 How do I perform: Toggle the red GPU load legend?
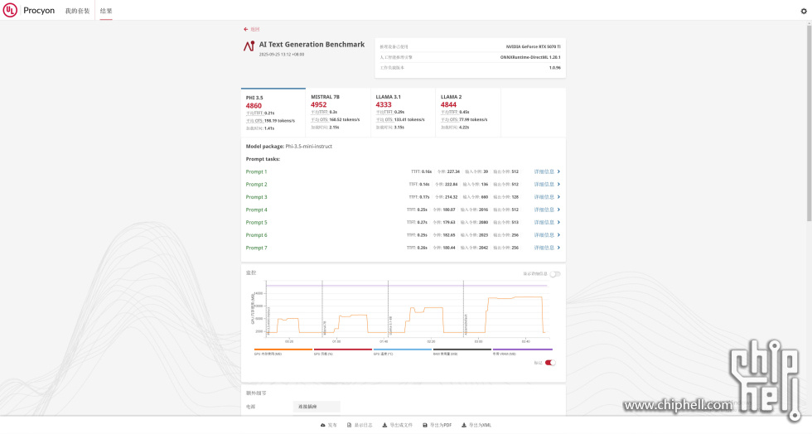343,352
